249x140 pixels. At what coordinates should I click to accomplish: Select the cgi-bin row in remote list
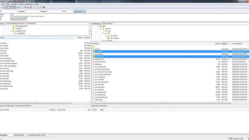(170, 49)
